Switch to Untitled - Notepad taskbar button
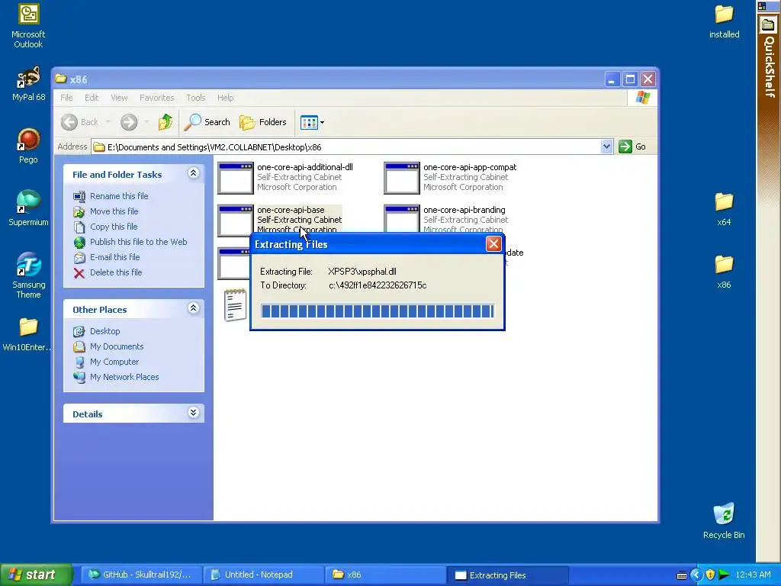 pos(263,575)
